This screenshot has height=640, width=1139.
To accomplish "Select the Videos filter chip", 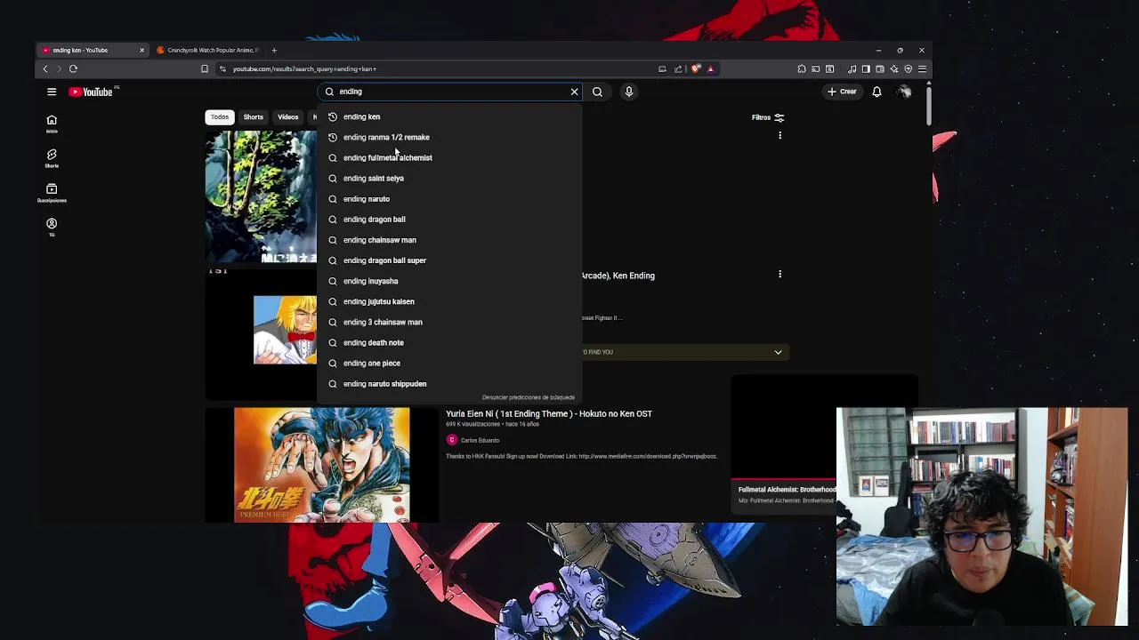I will (x=287, y=117).
